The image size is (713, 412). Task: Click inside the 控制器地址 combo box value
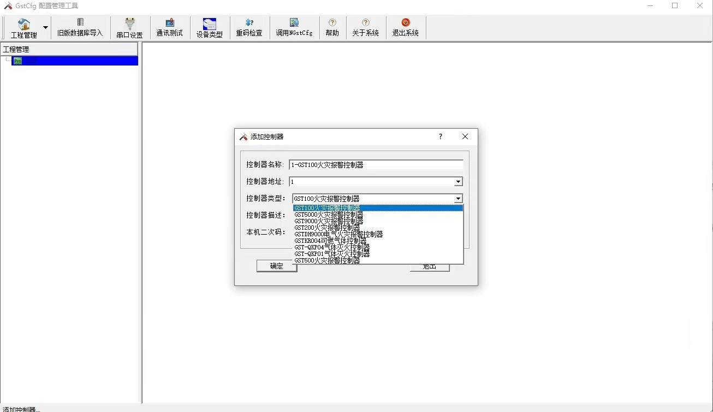point(371,182)
